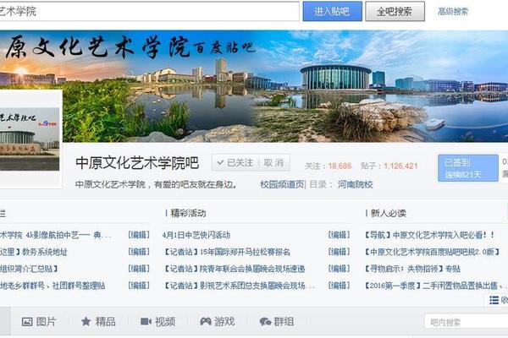
Task: Click the camcorder icon on 视频 tab
Action: coord(146,321)
